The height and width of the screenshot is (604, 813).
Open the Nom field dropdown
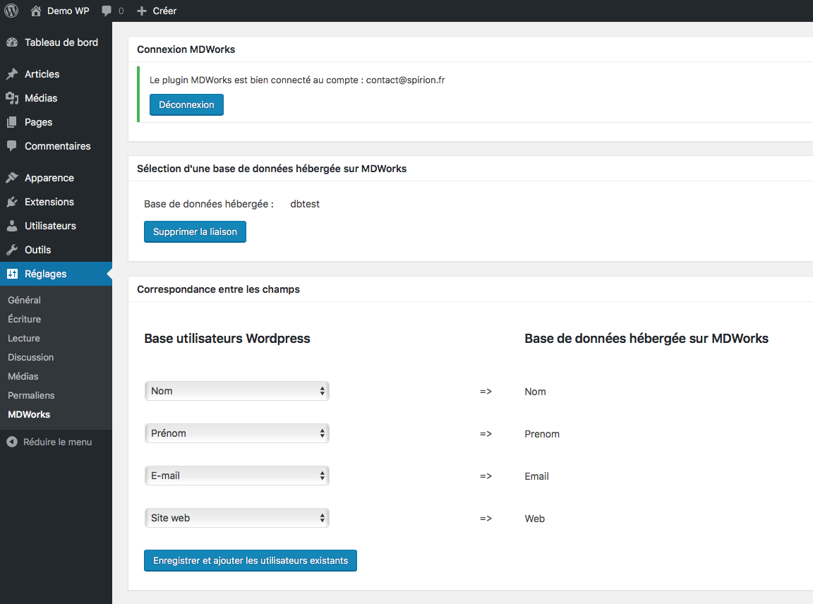coord(237,391)
